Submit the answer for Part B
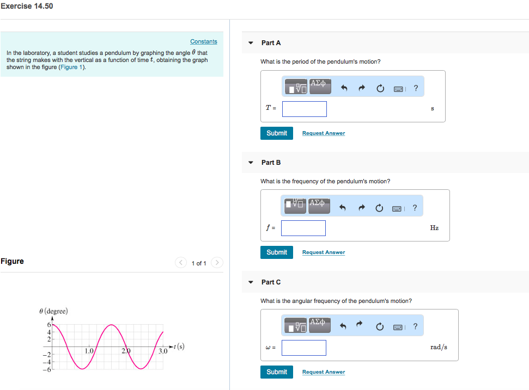Screen dimensions: 529x390 click(x=276, y=252)
